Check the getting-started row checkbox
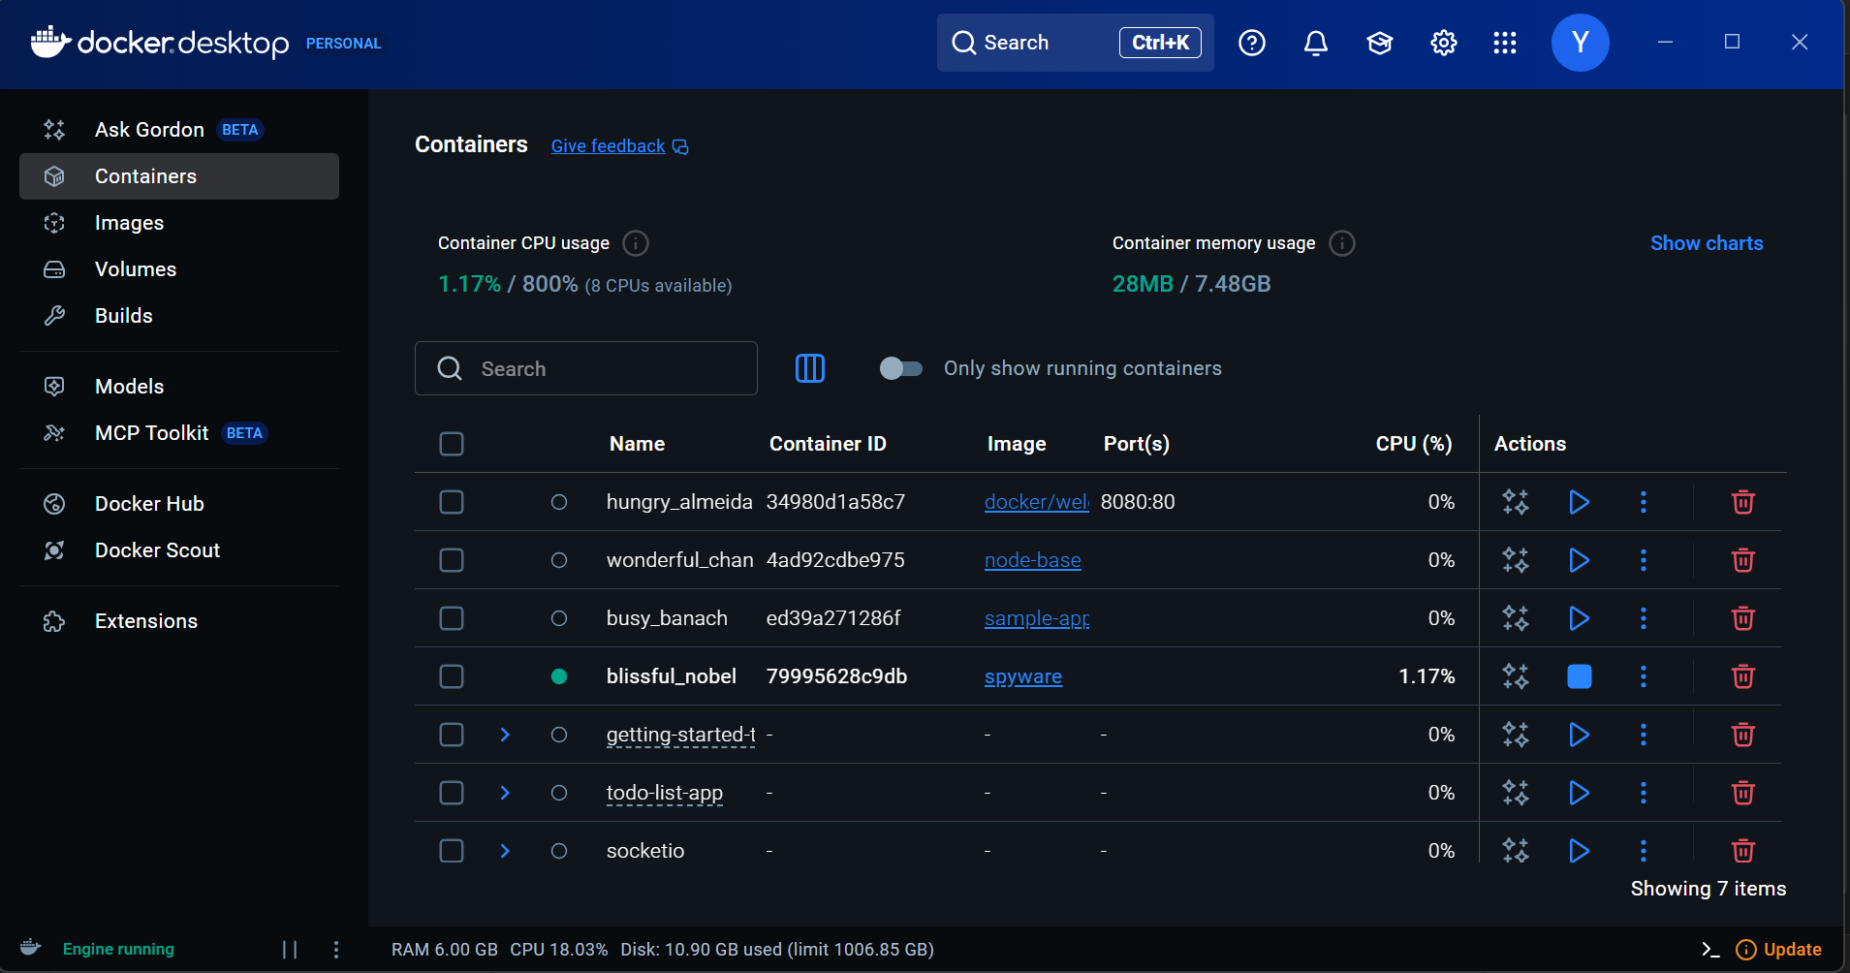Viewport: 1850px width, 973px height. [452, 735]
